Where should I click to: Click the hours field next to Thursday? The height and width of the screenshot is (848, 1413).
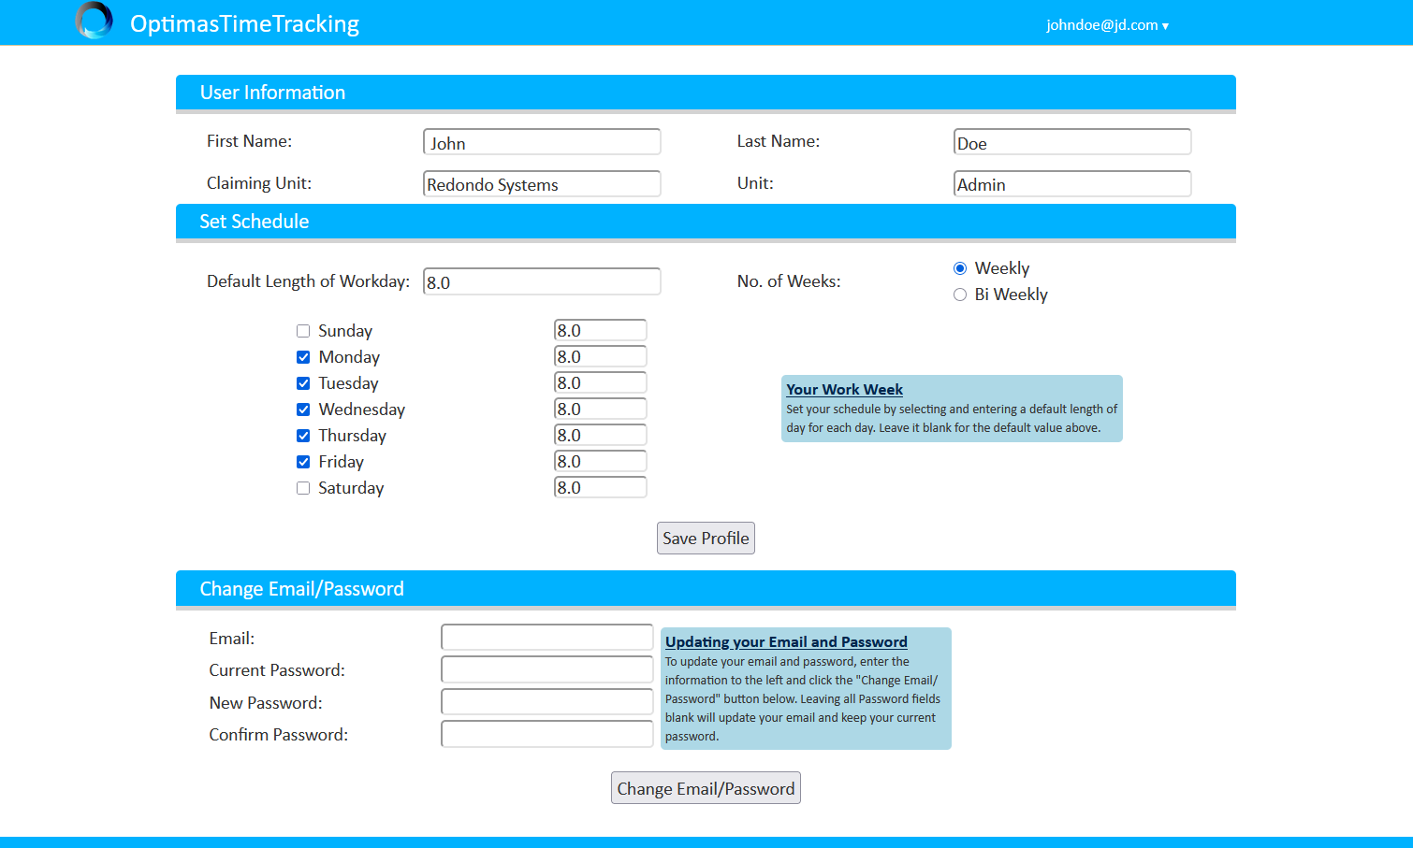pyautogui.click(x=600, y=434)
